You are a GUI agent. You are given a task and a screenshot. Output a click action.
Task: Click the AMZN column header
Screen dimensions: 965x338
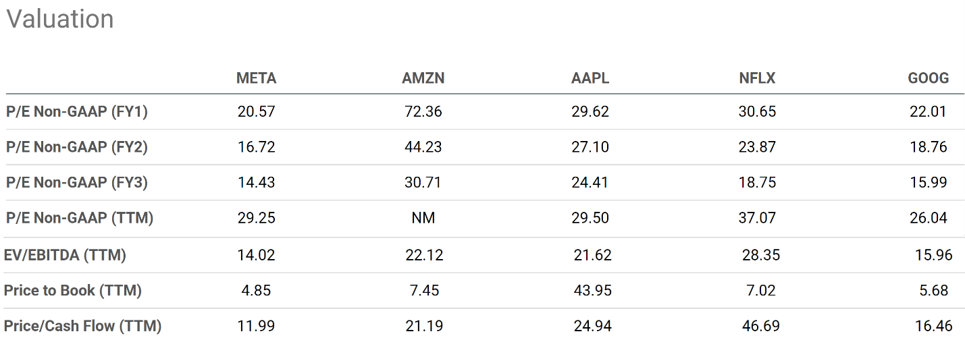click(423, 78)
